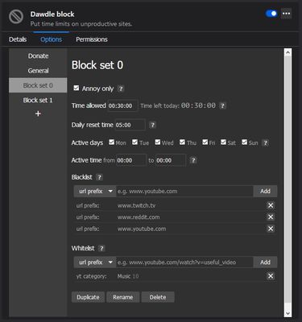Remove yt category Music from whitelist
The height and width of the screenshot is (322, 302).
pos(271,276)
